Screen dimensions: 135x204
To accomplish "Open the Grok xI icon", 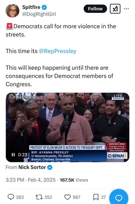I will (115, 9).
